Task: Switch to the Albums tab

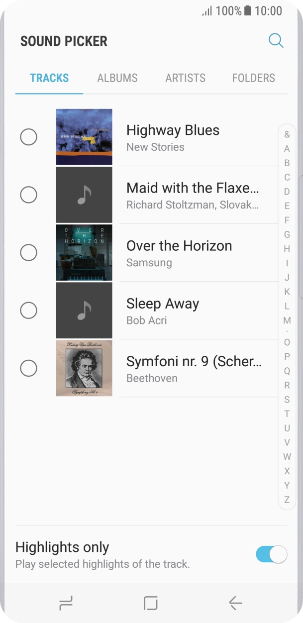Action: point(117,78)
